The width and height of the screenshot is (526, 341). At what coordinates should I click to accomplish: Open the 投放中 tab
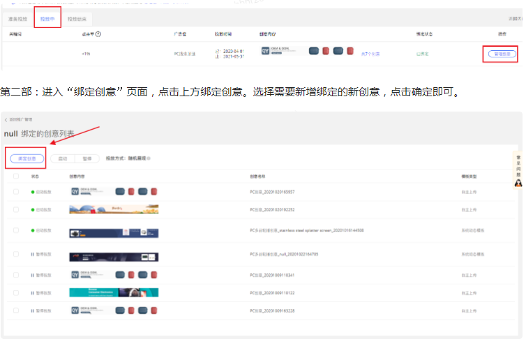coord(47,19)
